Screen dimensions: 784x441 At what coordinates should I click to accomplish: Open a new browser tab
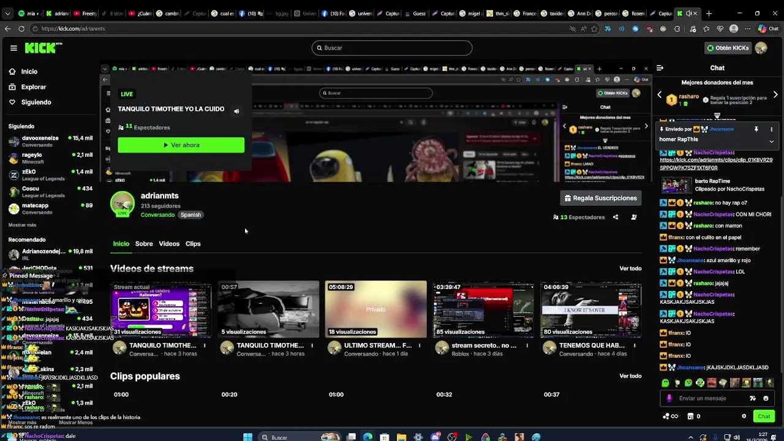click(x=709, y=13)
